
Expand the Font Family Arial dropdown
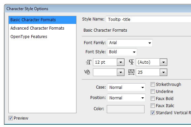130,43
